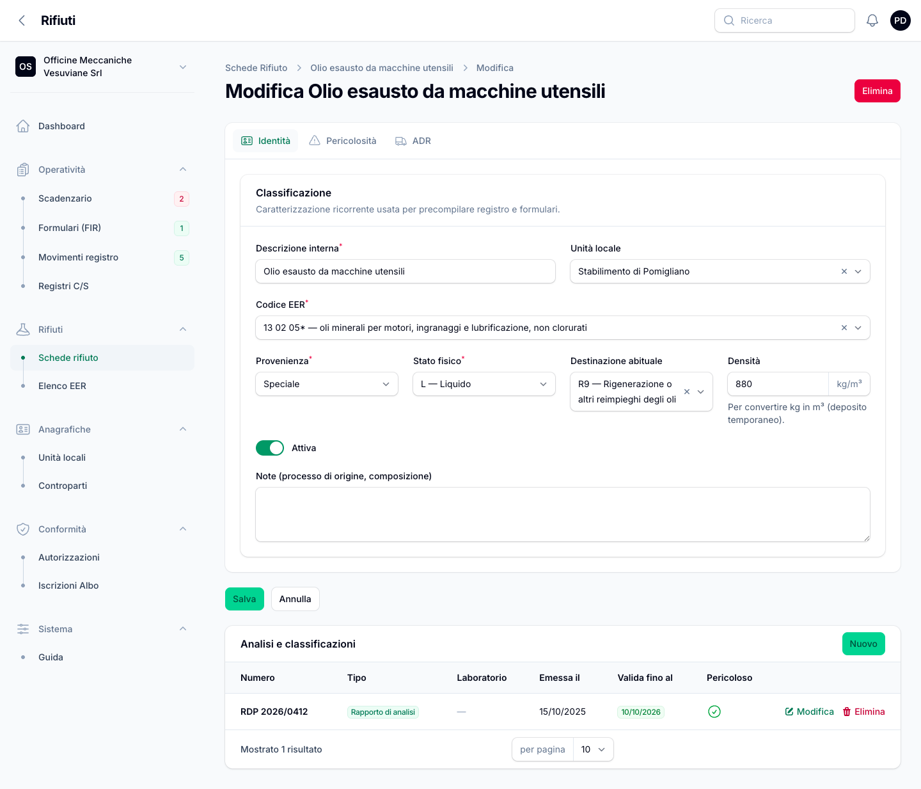Click Modifica for RDP 2026/0412
921x789 pixels.
(810, 712)
